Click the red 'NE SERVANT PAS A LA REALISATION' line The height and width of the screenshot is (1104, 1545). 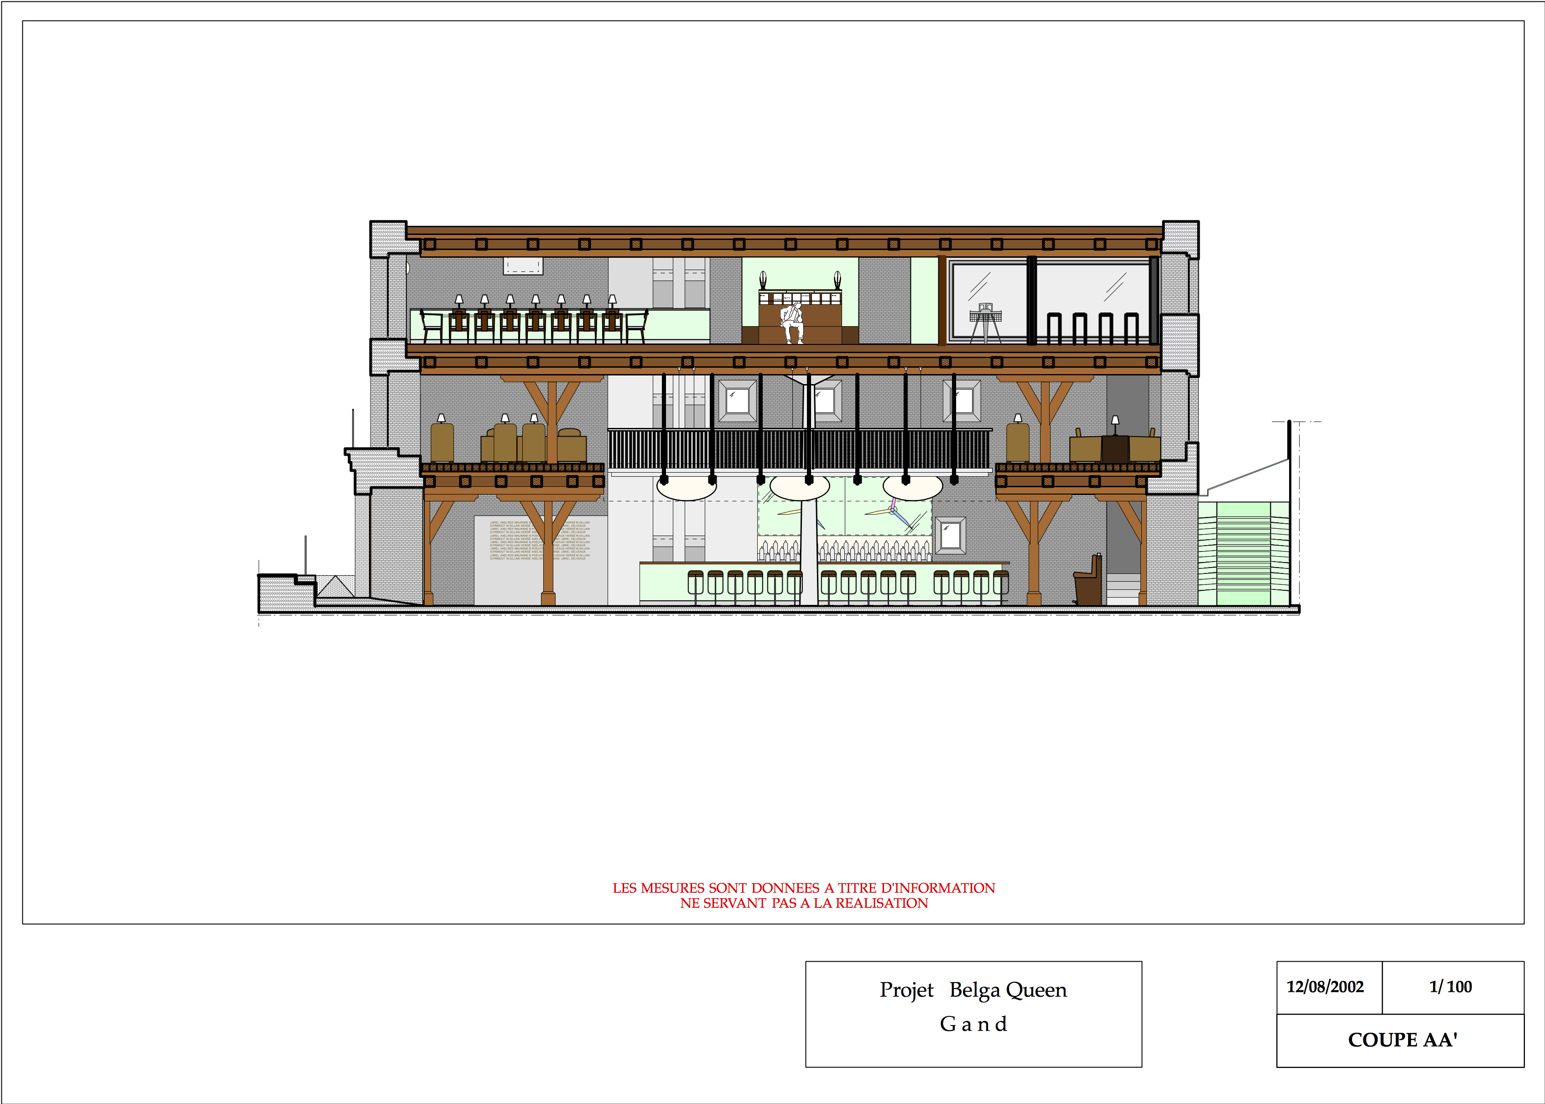click(803, 903)
